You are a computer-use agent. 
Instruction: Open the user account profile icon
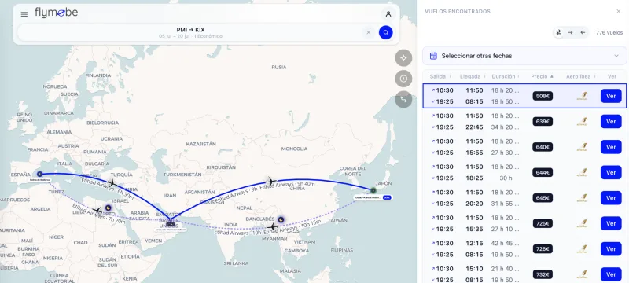pyautogui.click(x=388, y=14)
